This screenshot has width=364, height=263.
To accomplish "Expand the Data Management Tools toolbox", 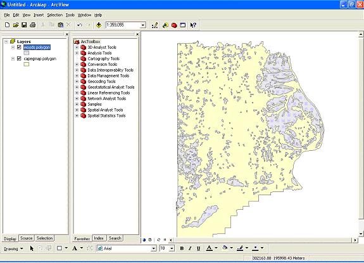I will tap(77, 76).
